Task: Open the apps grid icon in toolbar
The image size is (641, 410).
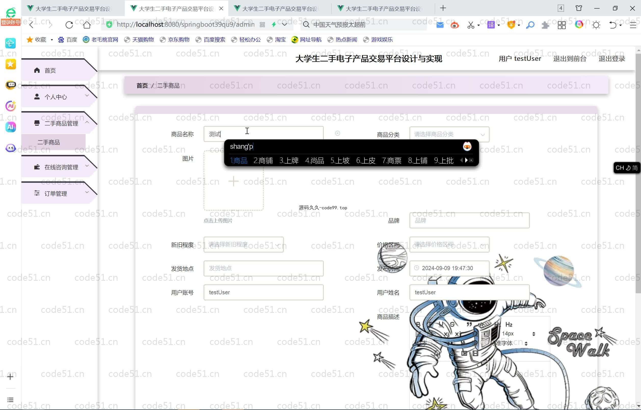Action: point(562,25)
